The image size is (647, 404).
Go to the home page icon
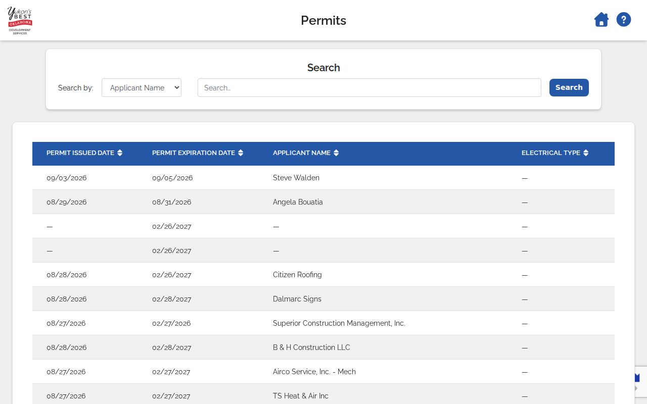coord(601,20)
